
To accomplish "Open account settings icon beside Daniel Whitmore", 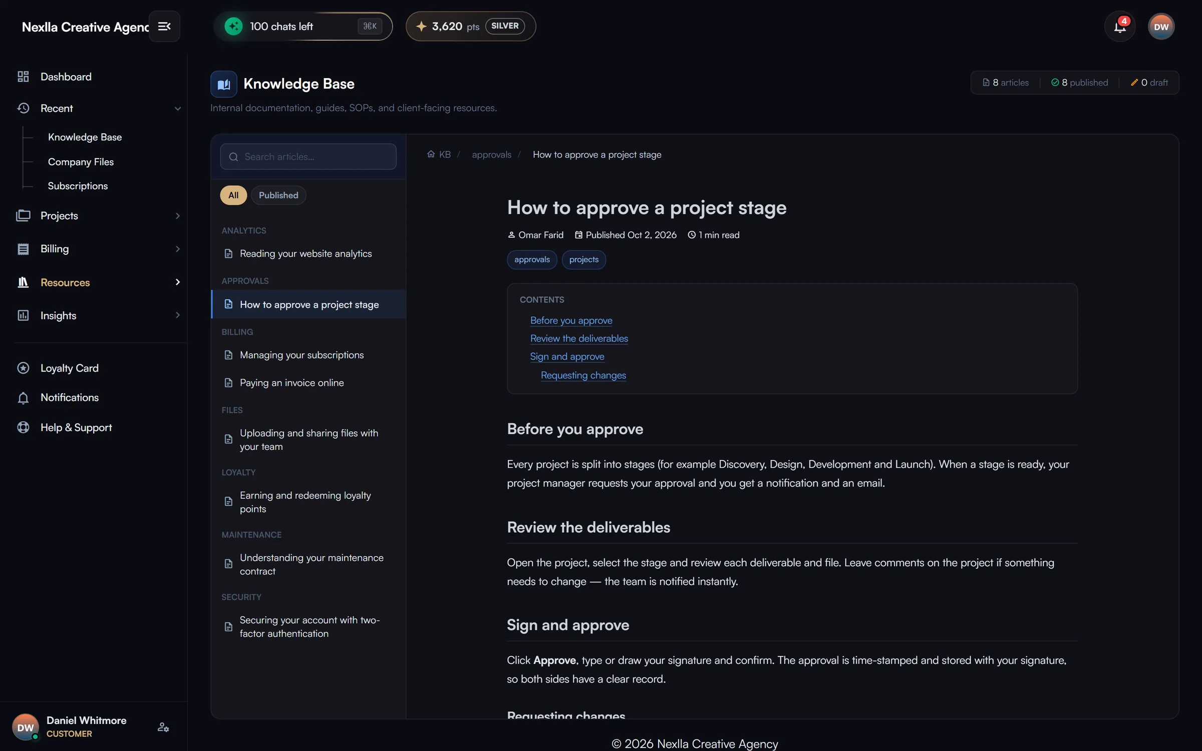I will [163, 727].
